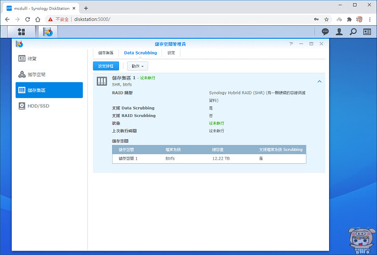Screen dimensions: 377x255
Task: Open the DSM main menu grid icon
Action: [22, 31]
